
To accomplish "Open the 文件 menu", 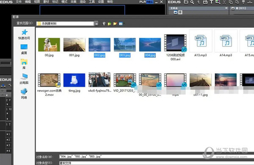I will [x=19, y=2].
